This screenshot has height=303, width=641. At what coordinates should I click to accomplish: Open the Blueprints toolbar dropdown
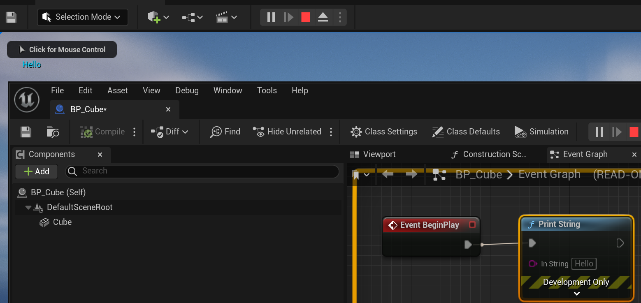(x=193, y=17)
